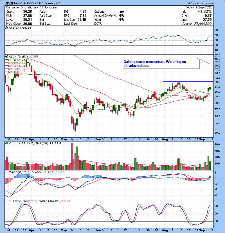Click the Rivian Automotive Inc. company name
Screen dimensions: 225x233
tap(29, 3)
